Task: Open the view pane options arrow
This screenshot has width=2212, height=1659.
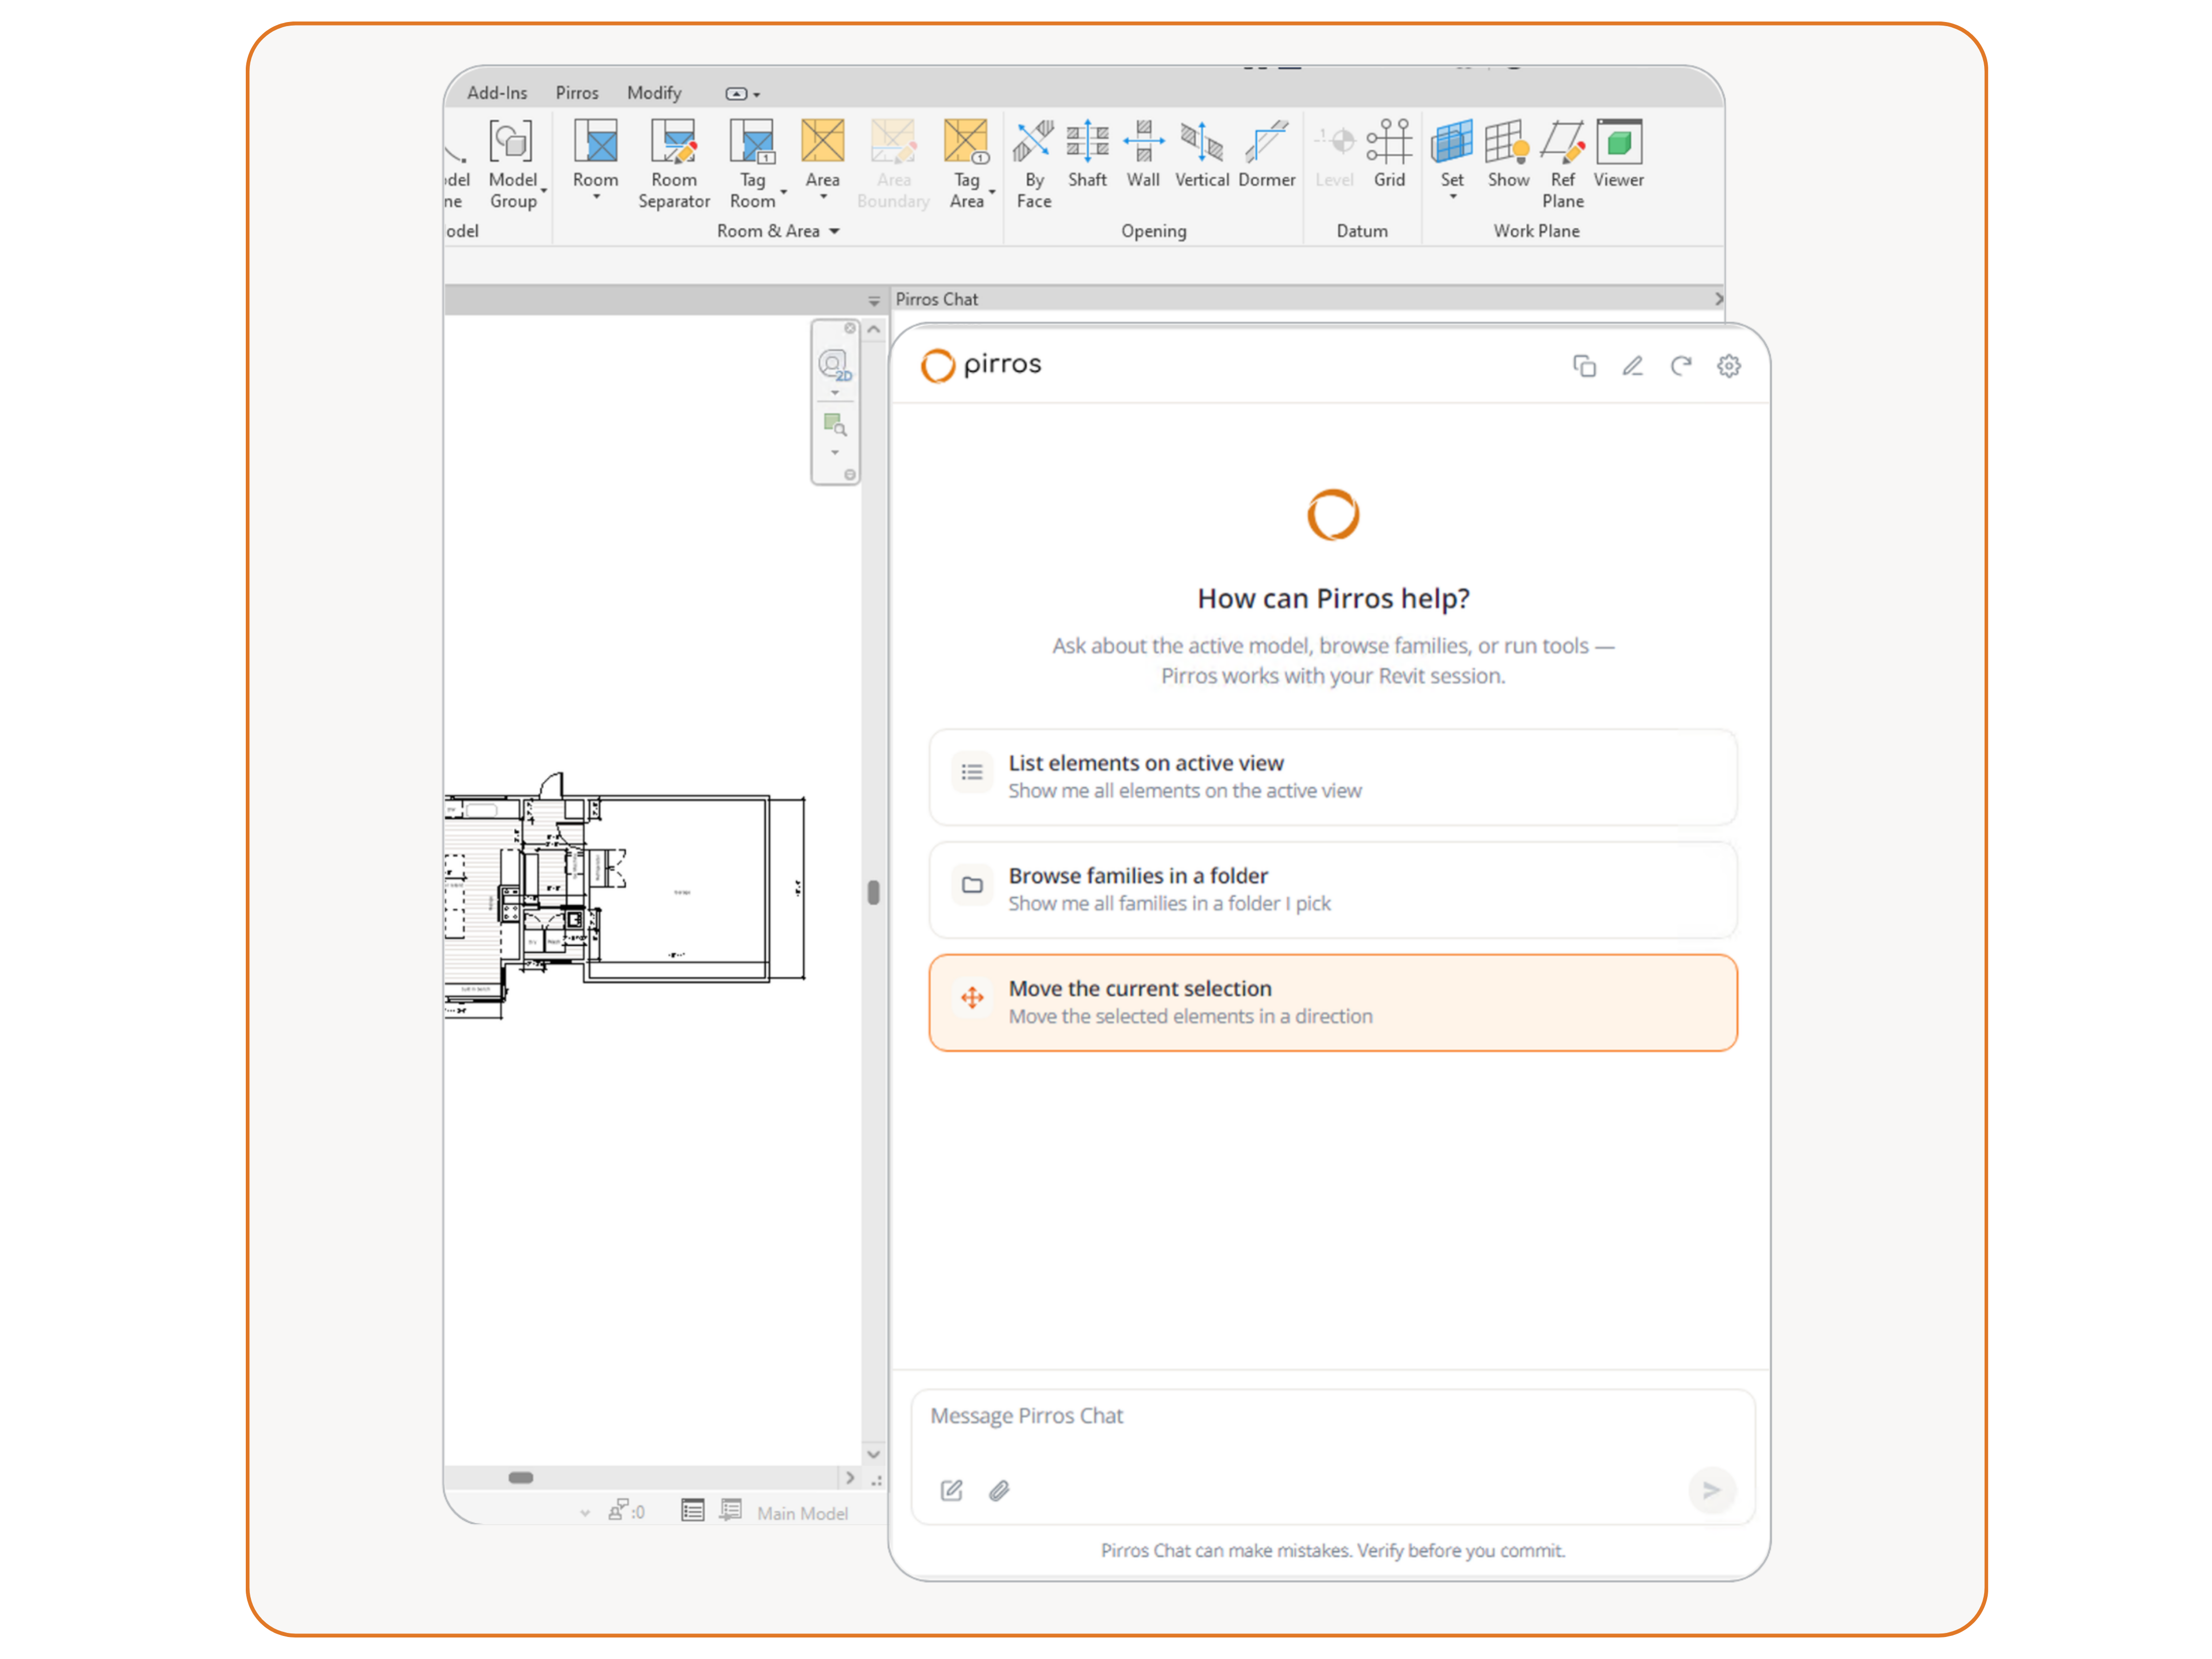Action: pos(874,301)
